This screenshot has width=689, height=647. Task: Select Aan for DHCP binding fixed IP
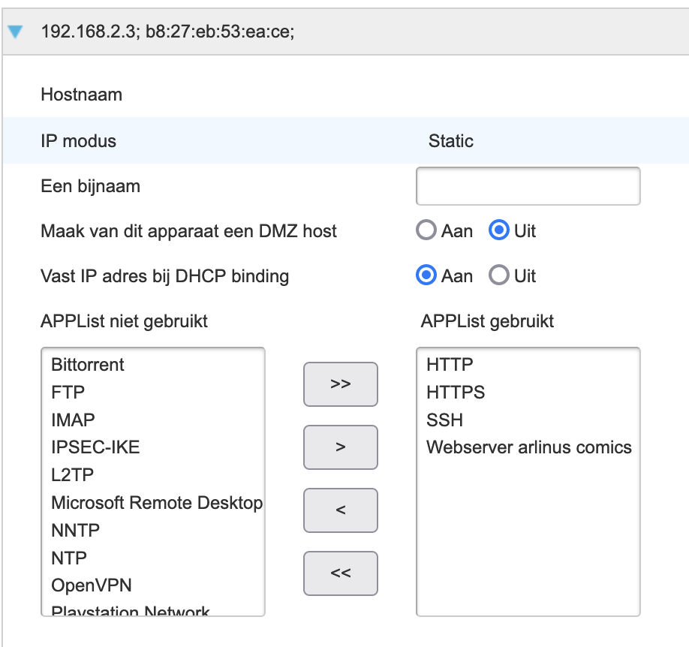(426, 276)
